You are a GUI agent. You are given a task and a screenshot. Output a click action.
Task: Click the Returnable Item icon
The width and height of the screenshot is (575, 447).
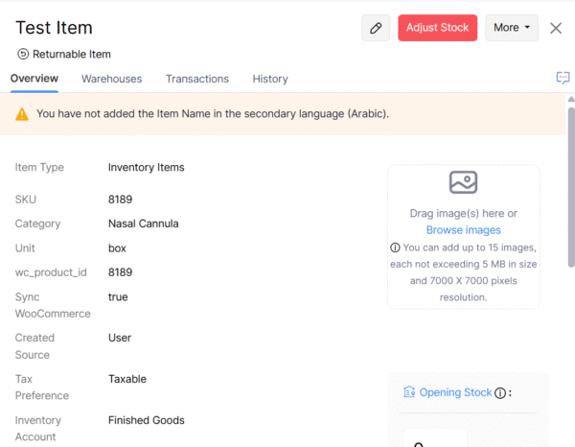point(23,55)
